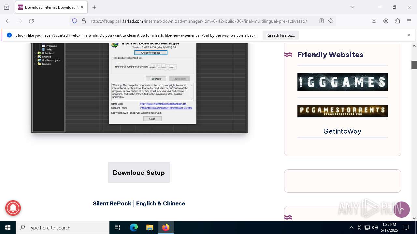
Task: Dismiss the Firefox cleanup notification bar
Action: (409, 35)
